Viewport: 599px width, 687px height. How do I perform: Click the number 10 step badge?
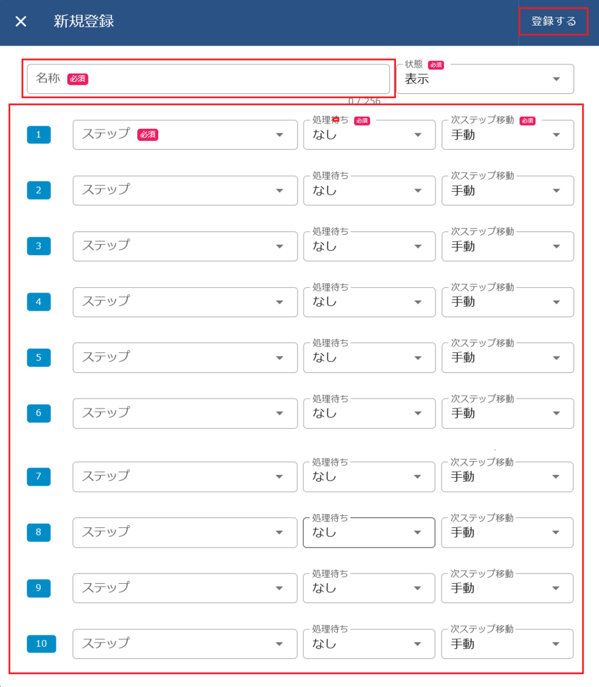pyautogui.click(x=42, y=644)
